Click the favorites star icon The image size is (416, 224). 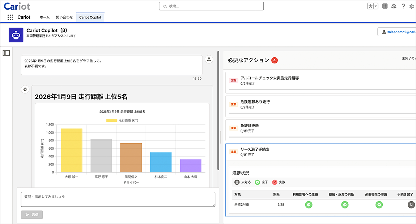pos(370,6)
